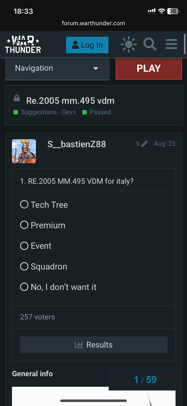Show poll Results
The width and height of the screenshot is (187, 406).
point(93,345)
